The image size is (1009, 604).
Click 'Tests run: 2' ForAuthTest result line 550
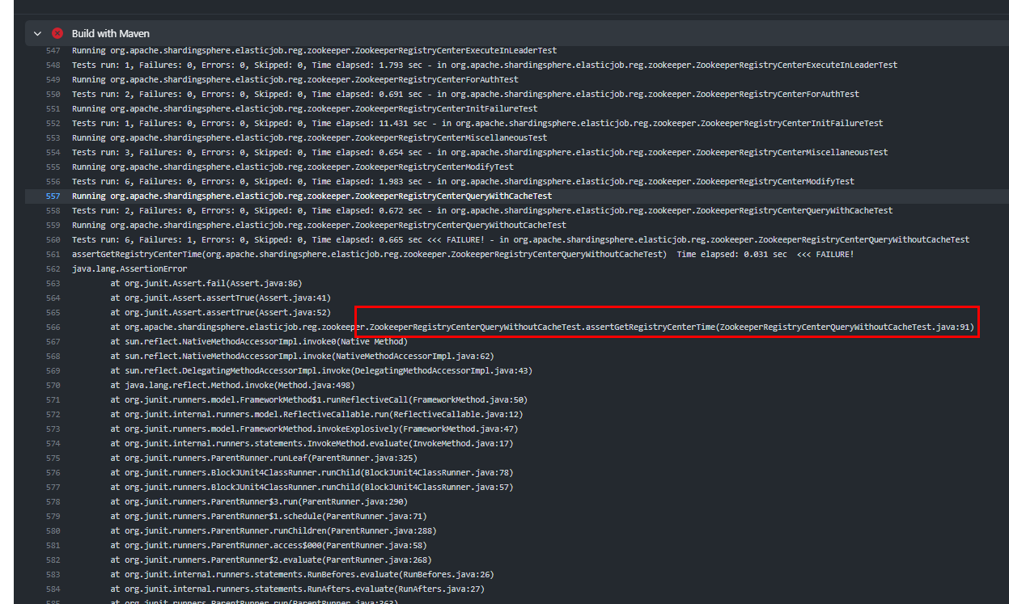465,94
